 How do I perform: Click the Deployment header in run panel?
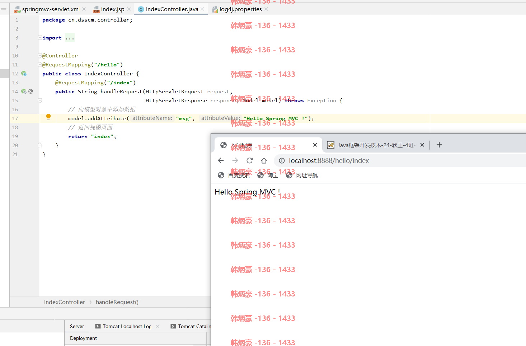(x=83, y=338)
